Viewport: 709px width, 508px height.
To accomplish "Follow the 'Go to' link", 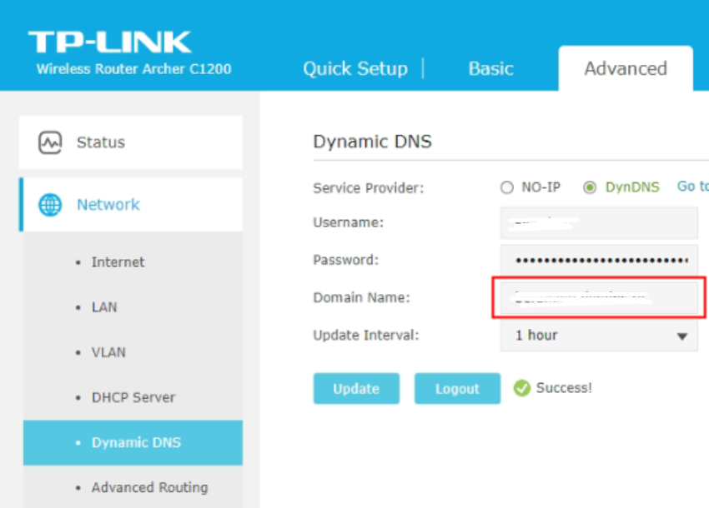I will 692,187.
